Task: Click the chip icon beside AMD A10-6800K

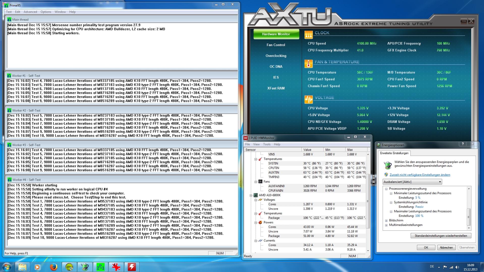Action: tap(255, 195)
